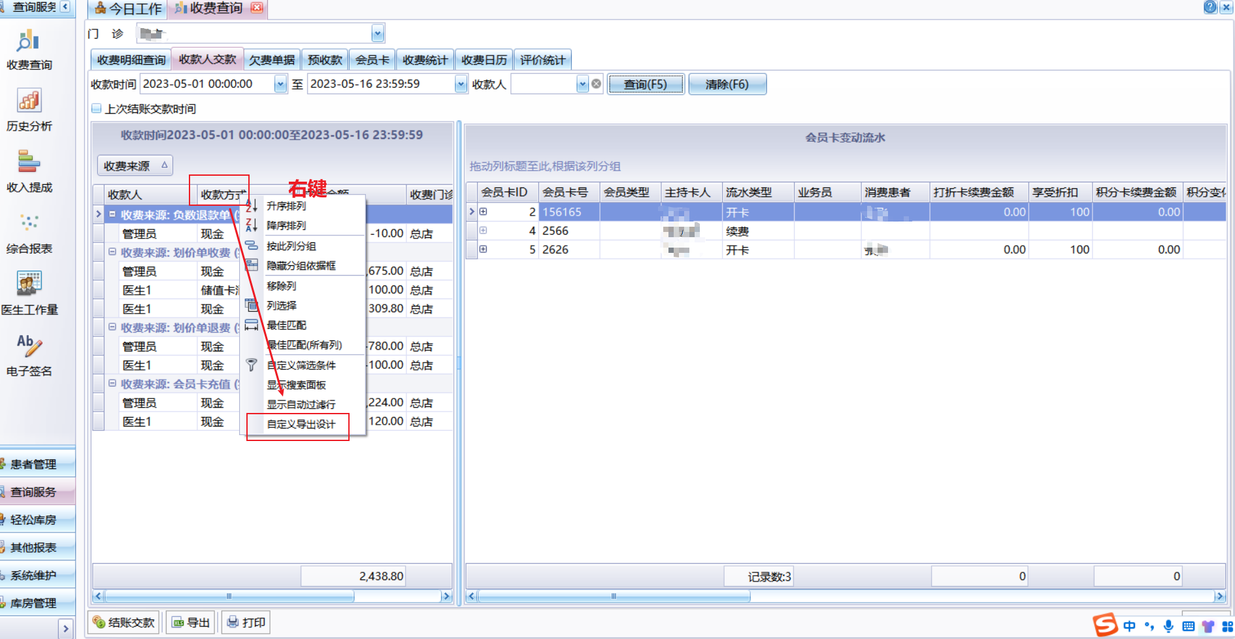Click the left grid horizontal scrollbar thumb
The width and height of the screenshot is (1235, 639).
click(229, 596)
